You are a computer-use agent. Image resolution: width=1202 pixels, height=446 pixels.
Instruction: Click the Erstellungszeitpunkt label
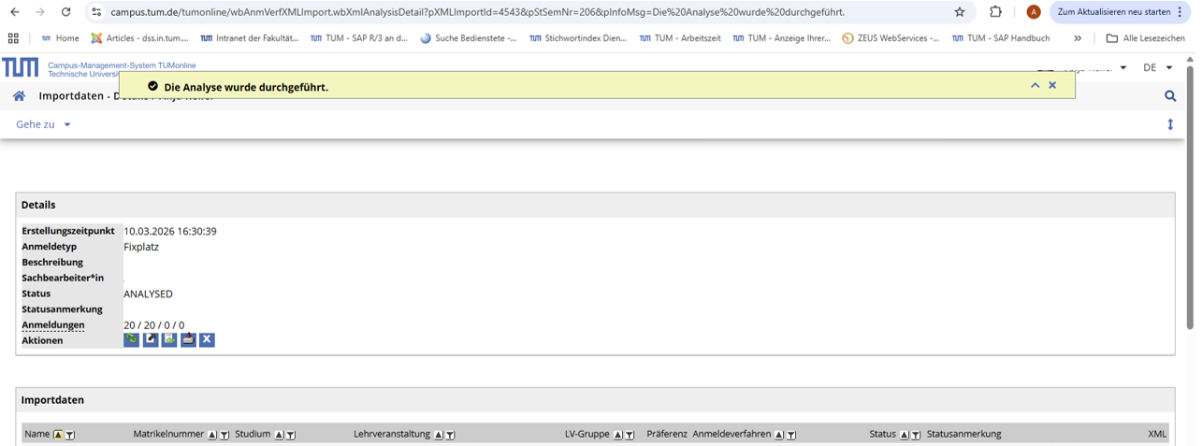point(68,230)
